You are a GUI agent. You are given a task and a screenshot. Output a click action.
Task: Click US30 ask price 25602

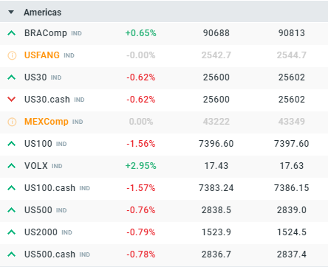click(292, 77)
